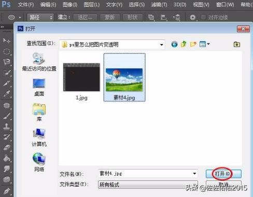Open the path mode dropdown in options bar
Screen dimensions: 253x197
40,17
